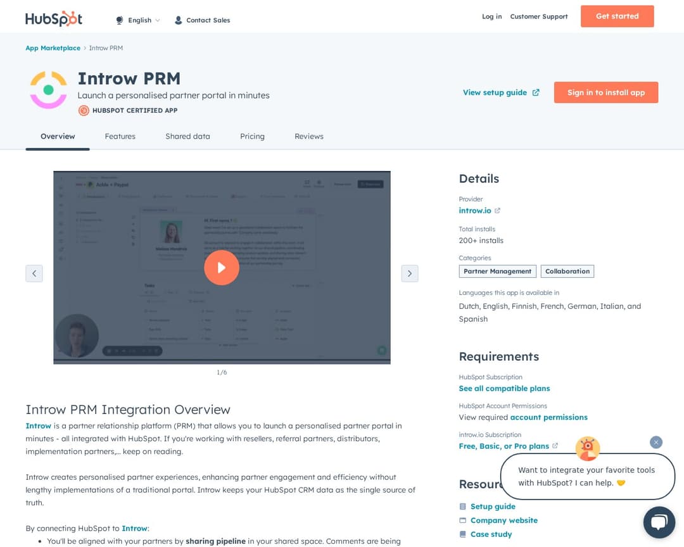Open the English language dropdown
Screen dimensions: 684x547
point(144,20)
